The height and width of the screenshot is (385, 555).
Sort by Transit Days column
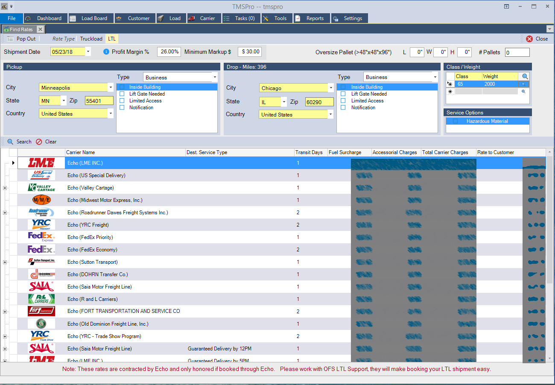click(x=311, y=152)
